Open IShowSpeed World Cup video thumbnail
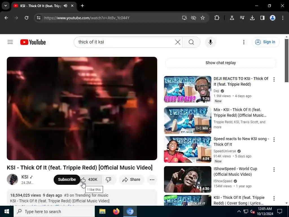The image size is (289, 217). 188,179
